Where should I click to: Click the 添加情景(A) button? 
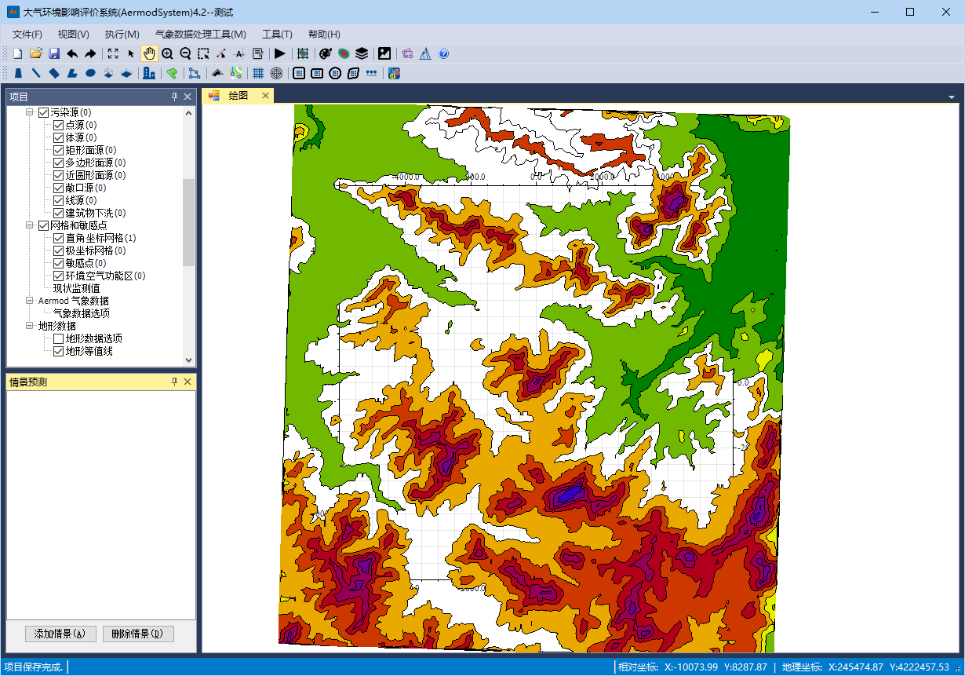click(x=60, y=634)
